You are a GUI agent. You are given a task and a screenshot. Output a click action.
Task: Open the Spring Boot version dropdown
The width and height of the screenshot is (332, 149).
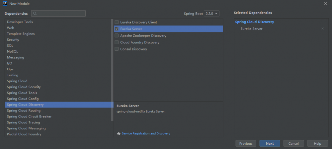pyautogui.click(x=212, y=14)
